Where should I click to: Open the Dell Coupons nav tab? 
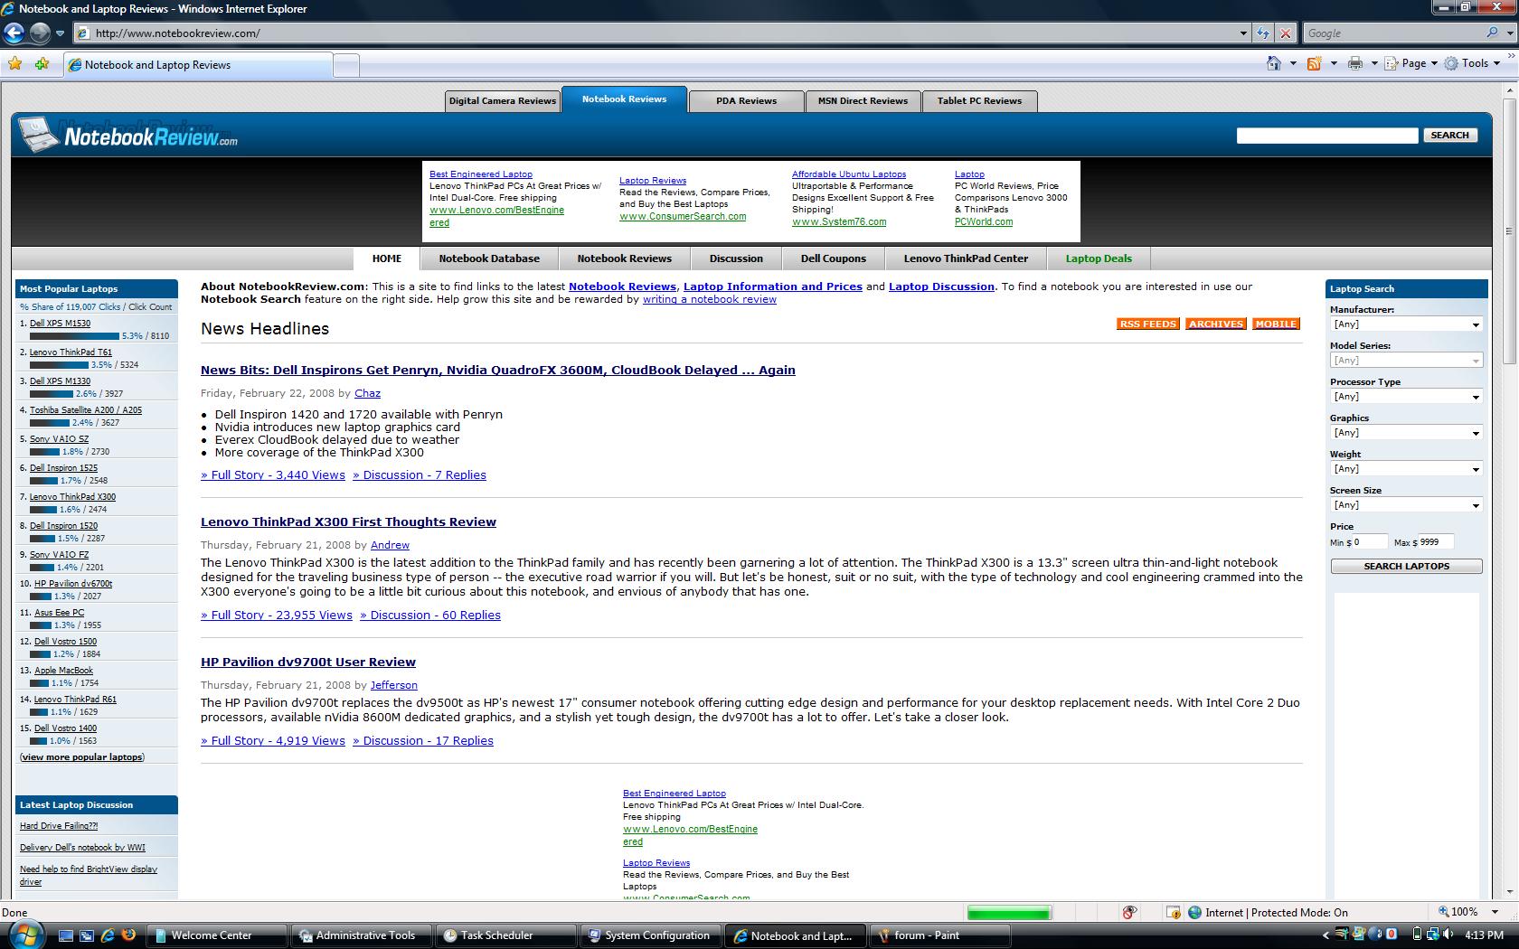click(834, 258)
